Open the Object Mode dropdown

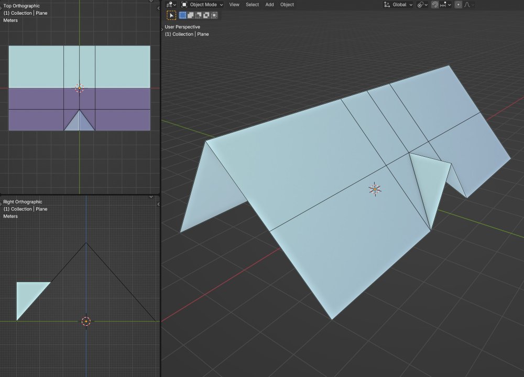tap(202, 5)
